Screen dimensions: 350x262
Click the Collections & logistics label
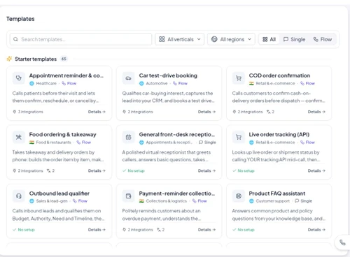click(x=167, y=201)
